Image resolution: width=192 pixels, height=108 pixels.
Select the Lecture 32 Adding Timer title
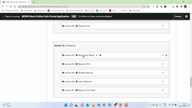tap(84, 26)
